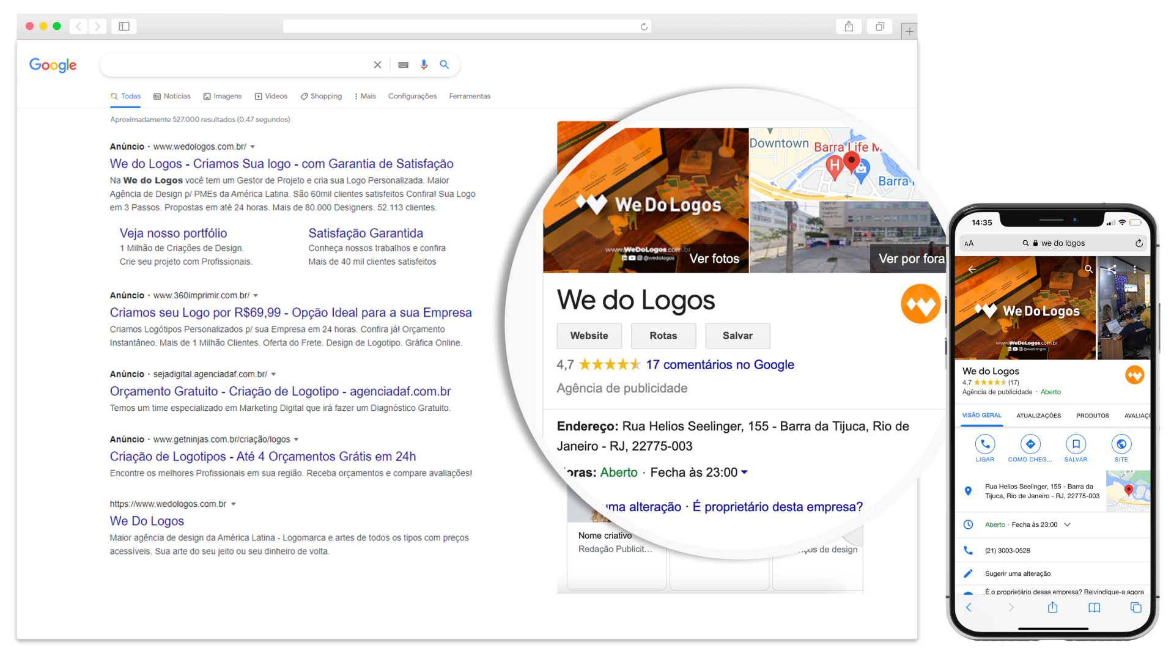This screenshot has width=1174, height=659.
Task: Tap the SALVAR bookmark icon on phone
Action: pyautogui.click(x=1076, y=444)
